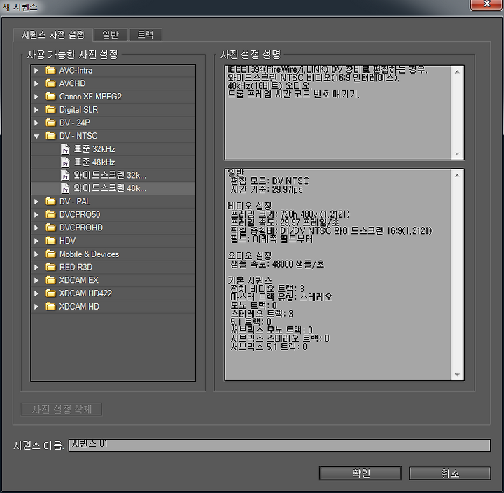Screen dimensions: 504x493
Task: Confirm with the 확인 button
Action: coord(360,473)
